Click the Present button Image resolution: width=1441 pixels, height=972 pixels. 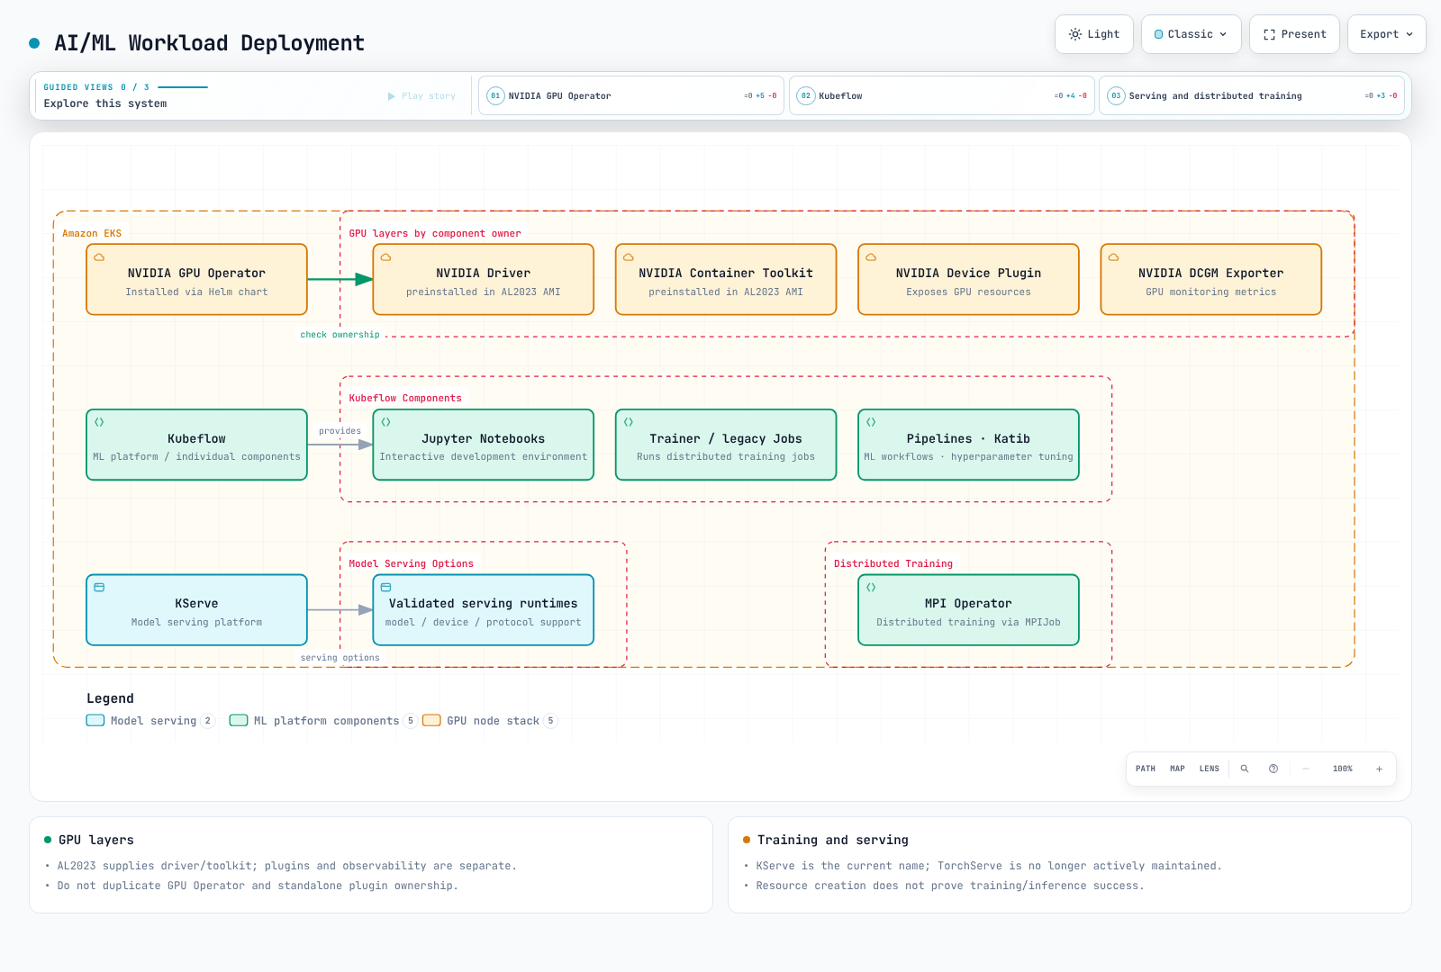(1294, 34)
